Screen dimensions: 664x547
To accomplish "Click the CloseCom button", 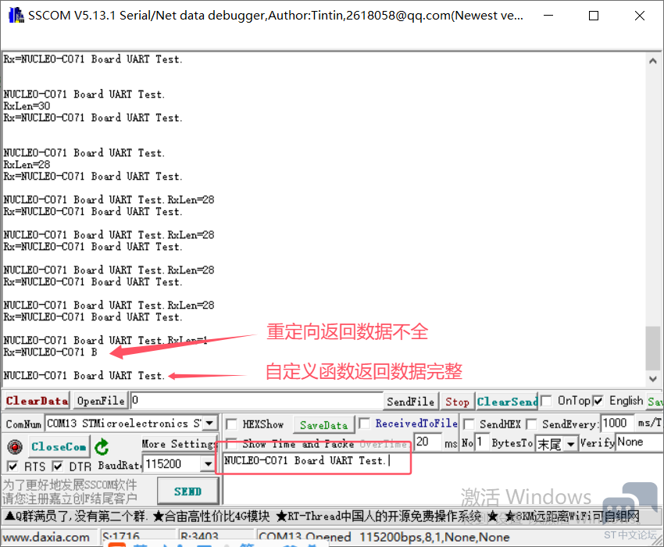I will pos(59,446).
